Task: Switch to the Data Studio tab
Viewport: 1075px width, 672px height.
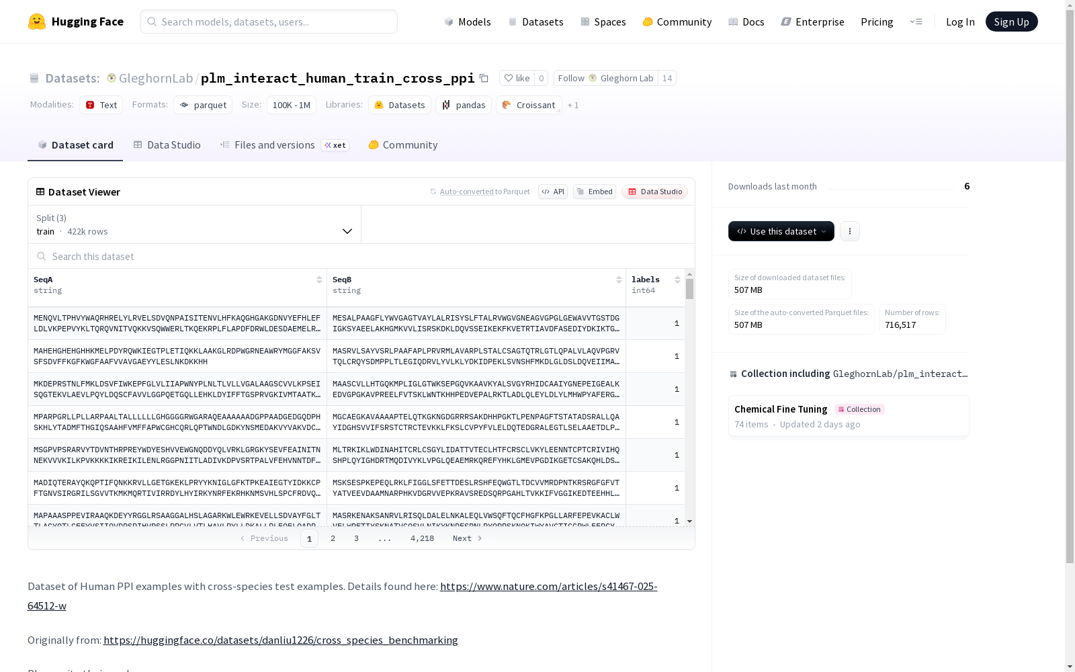Action: 167,145
